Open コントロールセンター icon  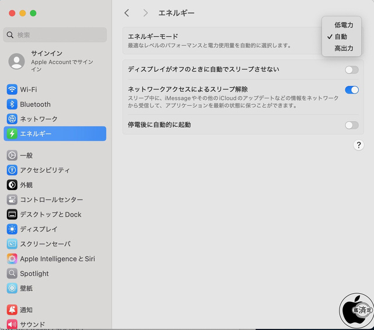(x=12, y=200)
